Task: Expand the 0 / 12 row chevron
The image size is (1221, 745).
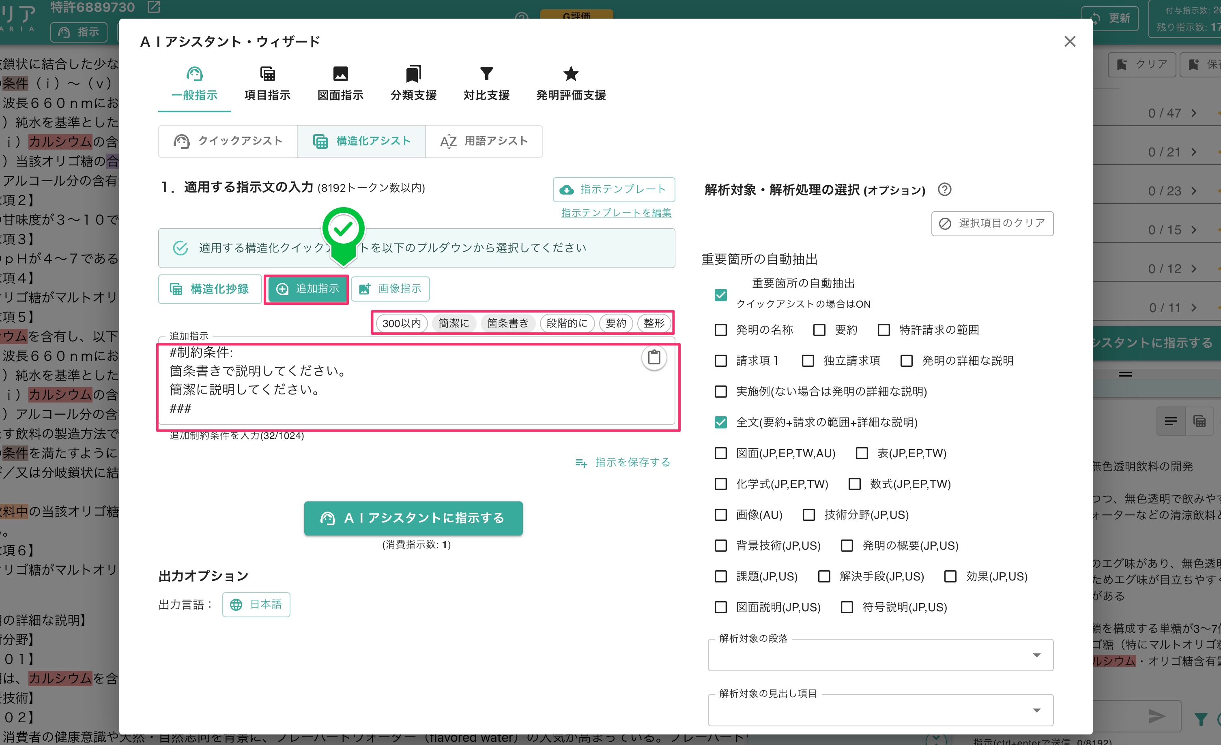Action: tap(1194, 269)
